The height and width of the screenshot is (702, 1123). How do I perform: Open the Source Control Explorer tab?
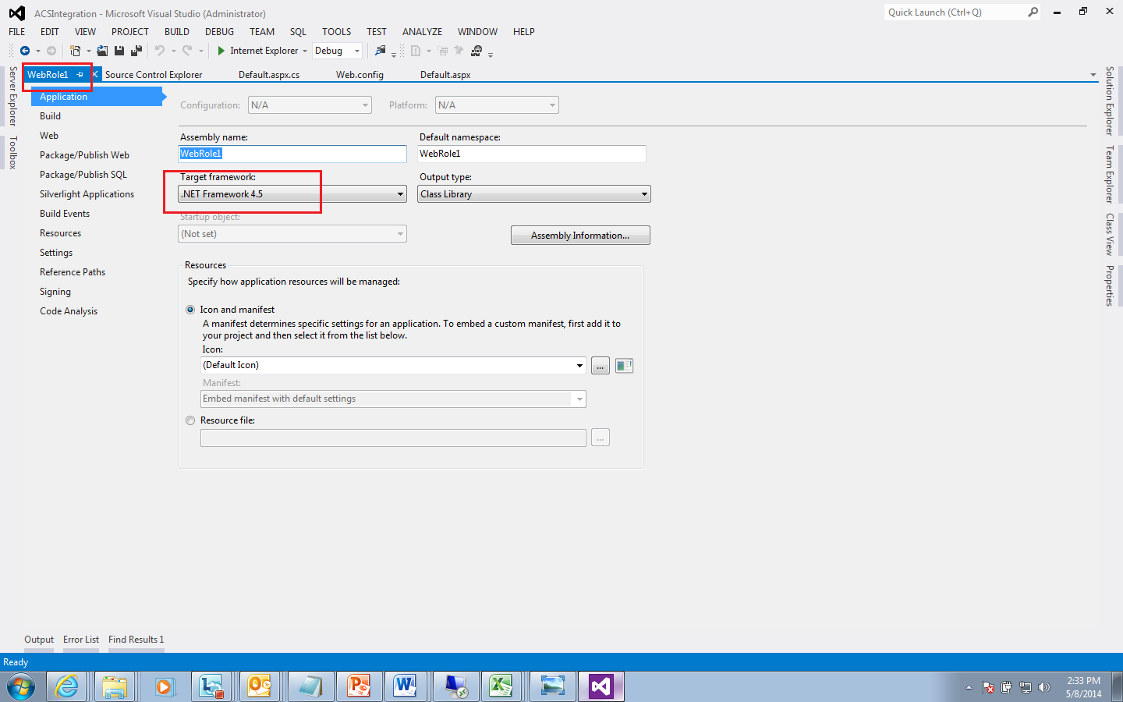click(x=154, y=75)
